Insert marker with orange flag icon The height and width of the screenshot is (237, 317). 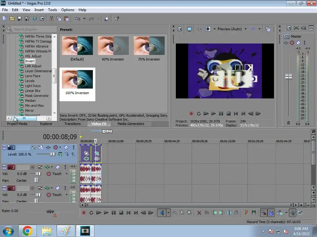(246, 213)
